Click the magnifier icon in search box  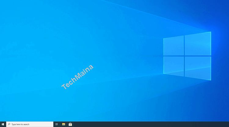click(x=9, y=124)
